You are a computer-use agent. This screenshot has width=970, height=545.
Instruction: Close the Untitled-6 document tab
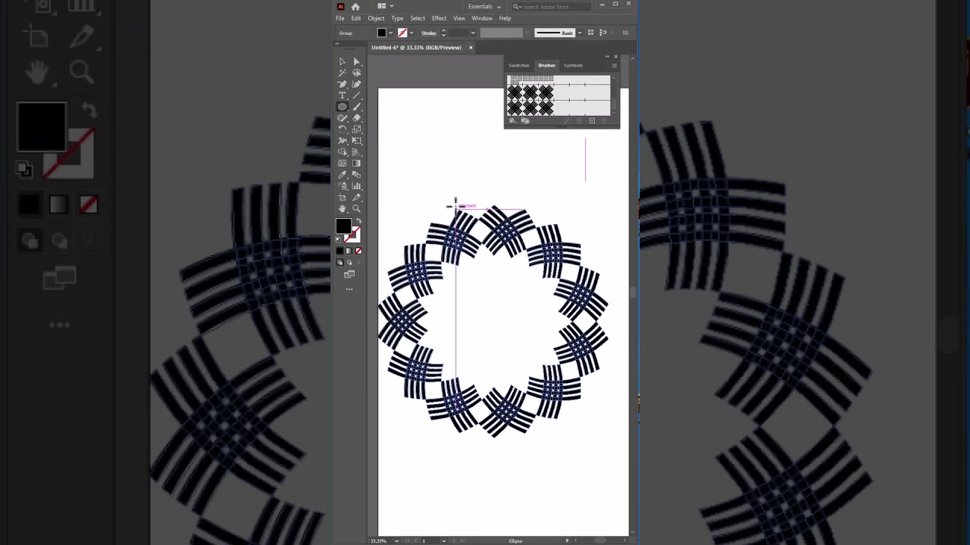click(x=471, y=48)
